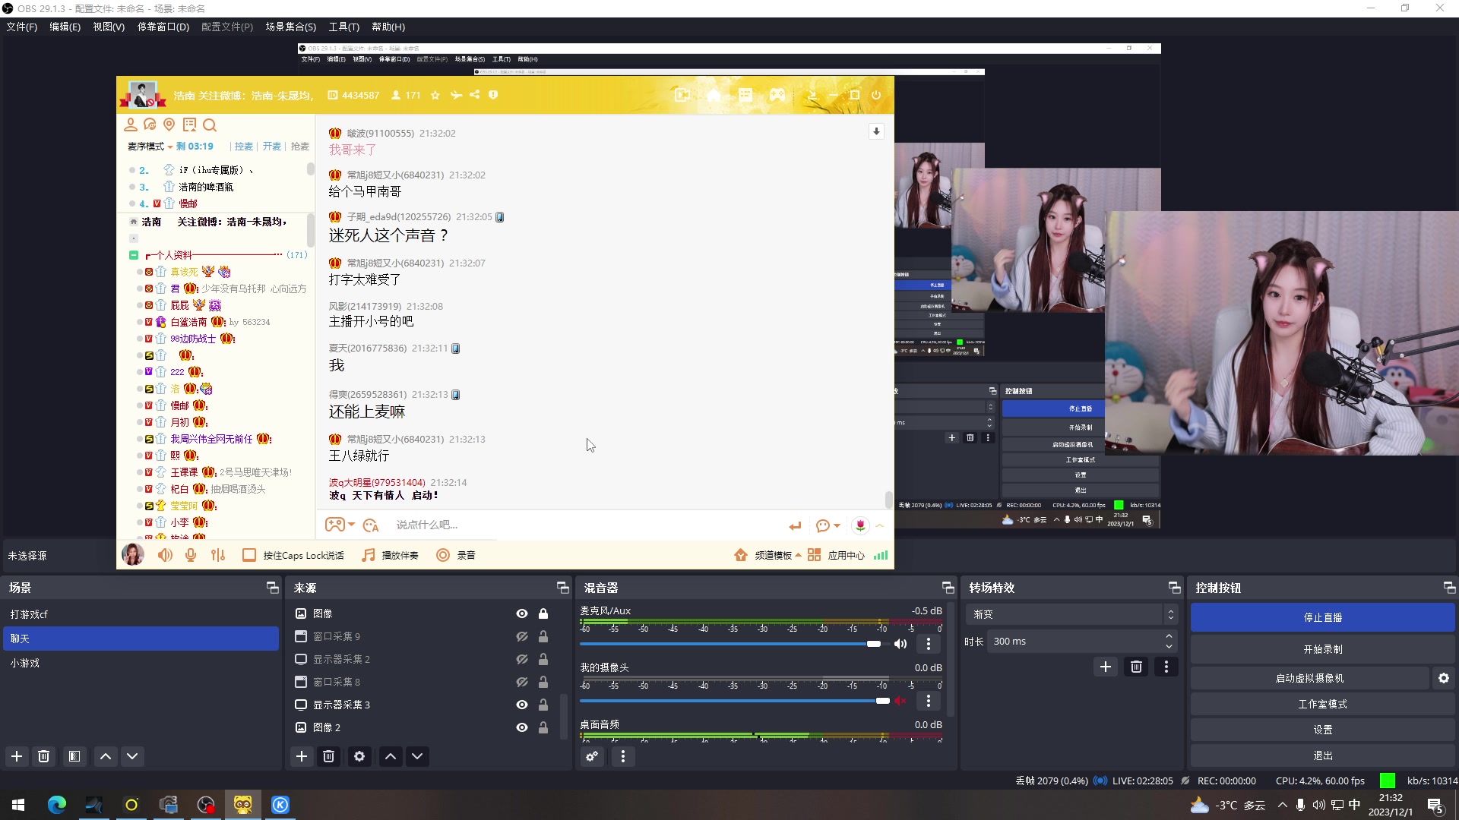Screen dimensions: 1459x820
Task: Select 小游戏 scene
Action: [141, 663]
